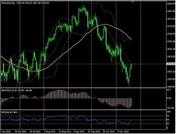Click the 2484.65 price scale label
This screenshot has width=176, height=134.
point(171,87)
